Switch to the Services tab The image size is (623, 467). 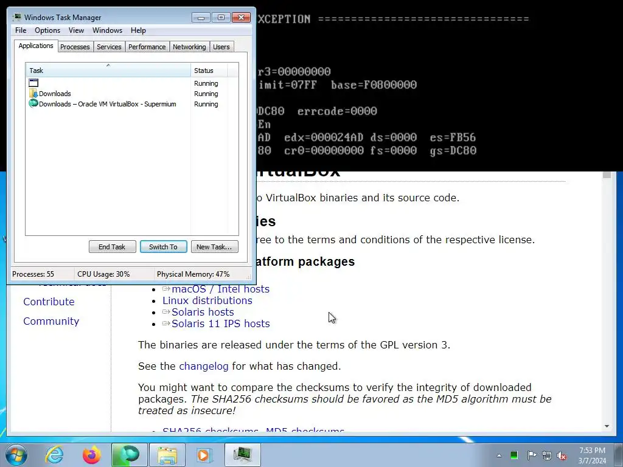tap(109, 47)
